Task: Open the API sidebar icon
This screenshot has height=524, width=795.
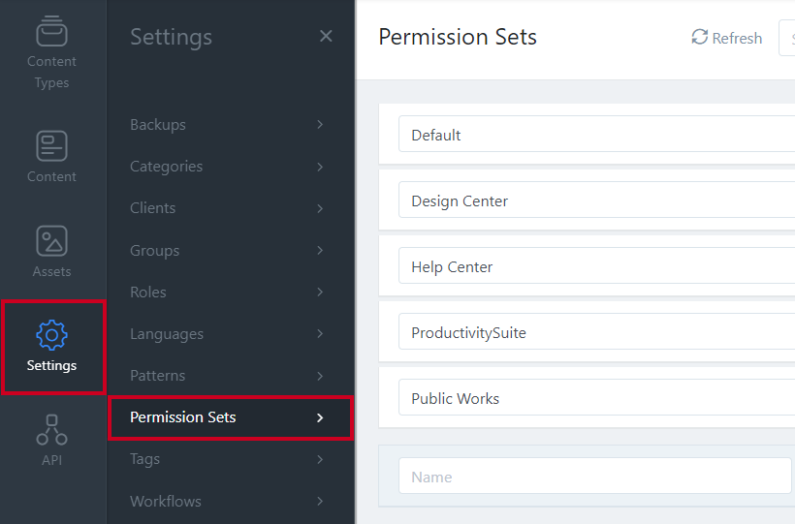Action: (x=51, y=430)
